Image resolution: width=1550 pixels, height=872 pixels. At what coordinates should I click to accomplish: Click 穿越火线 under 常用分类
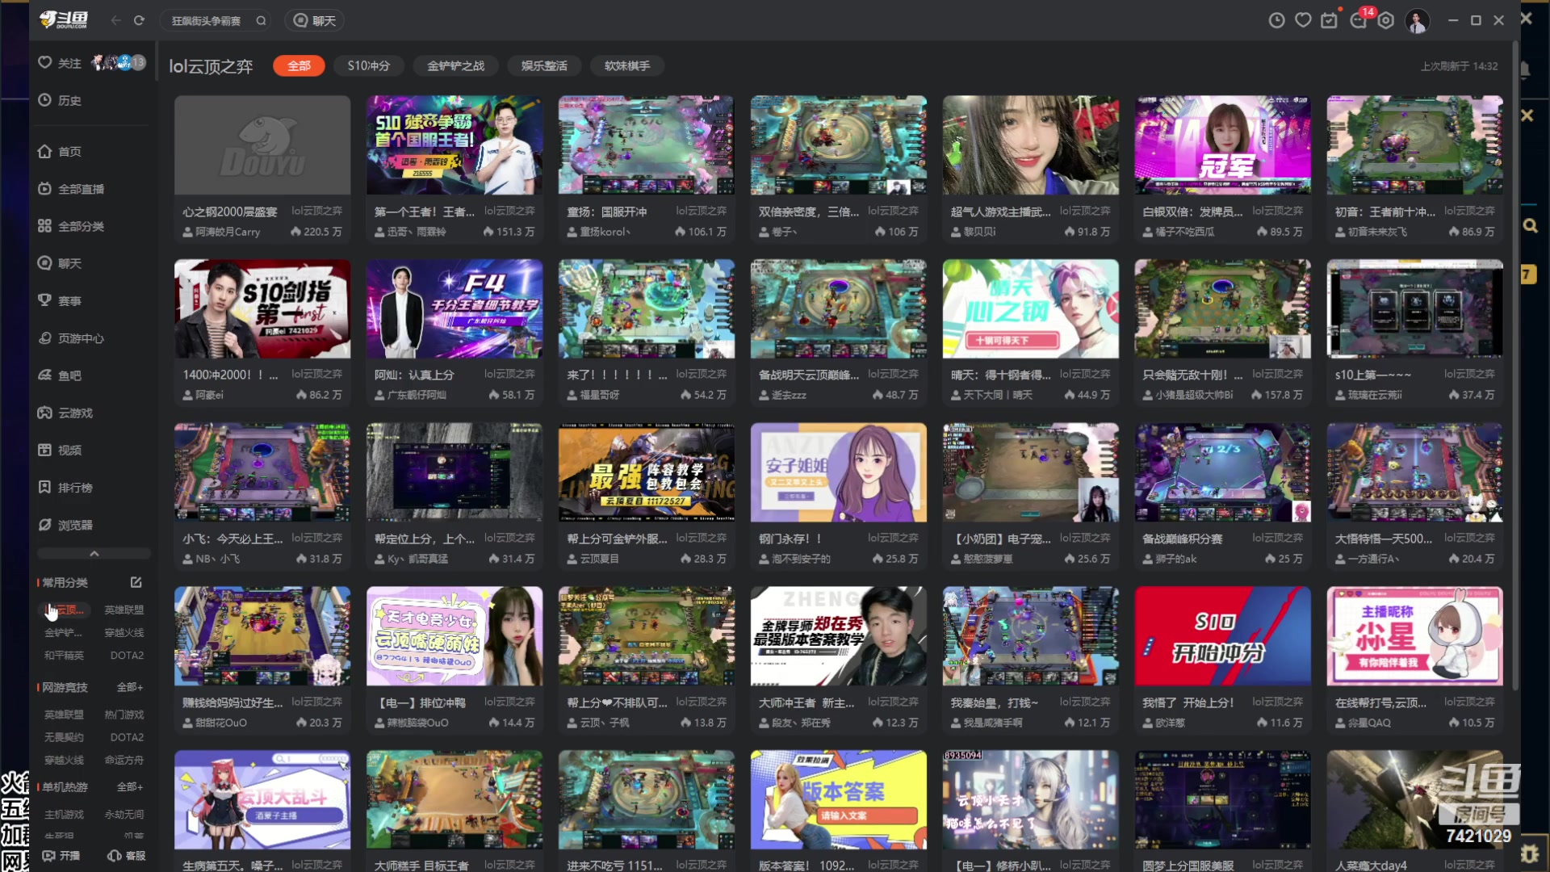coord(124,632)
